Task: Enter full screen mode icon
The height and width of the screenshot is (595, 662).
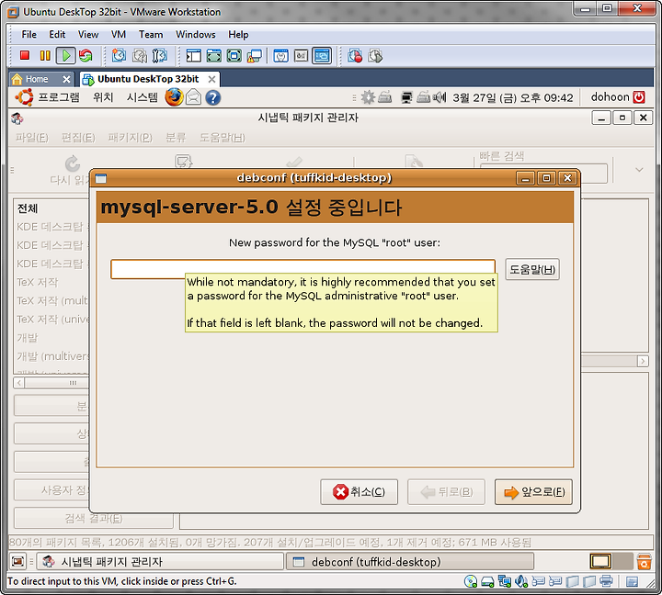Action: click(x=234, y=55)
